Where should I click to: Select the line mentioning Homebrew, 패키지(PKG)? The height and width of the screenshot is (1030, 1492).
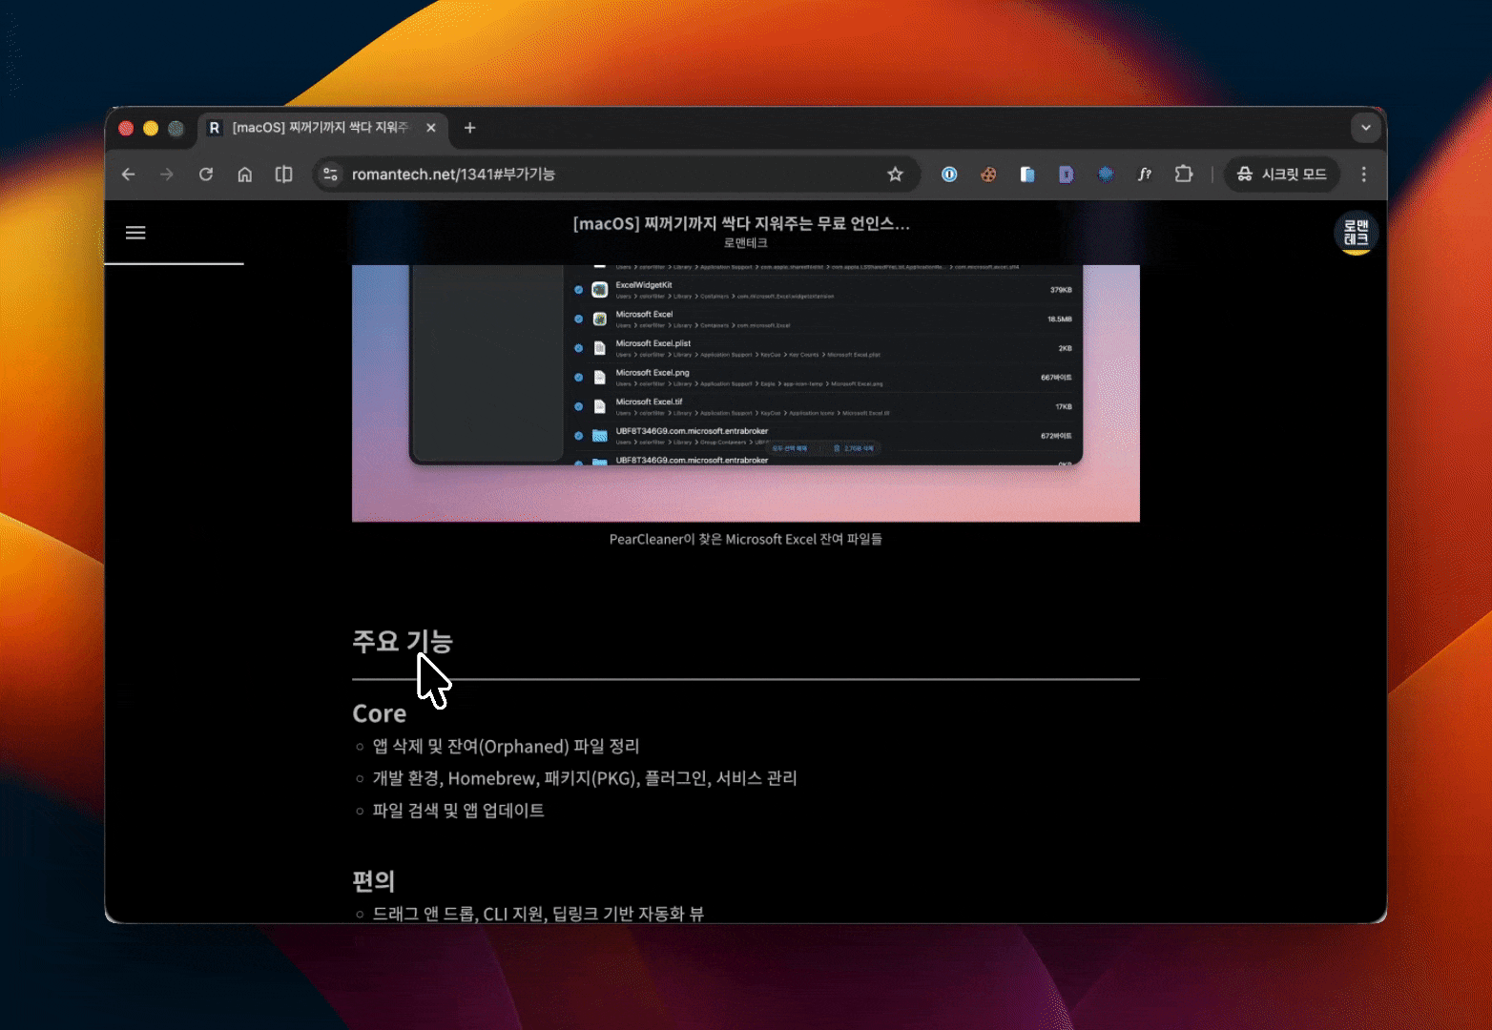coord(585,778)
